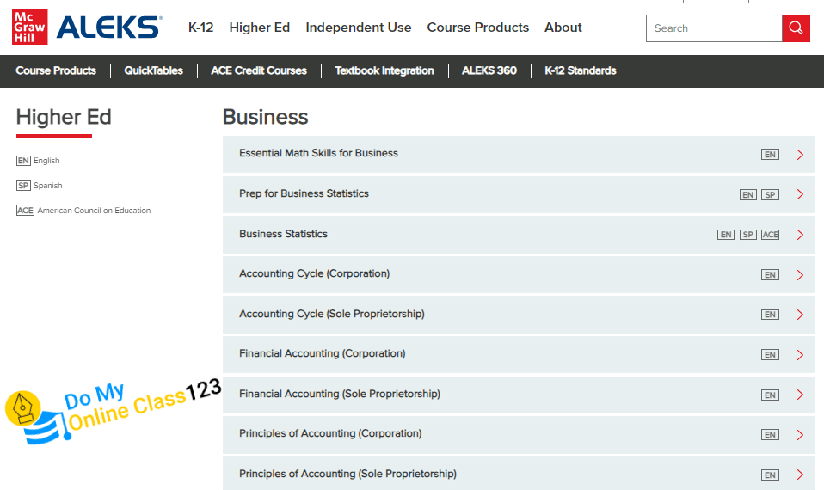824x490 pixels.
Task: Expand Accounting Cycle (Corporation) arrow
Action: 800,275
